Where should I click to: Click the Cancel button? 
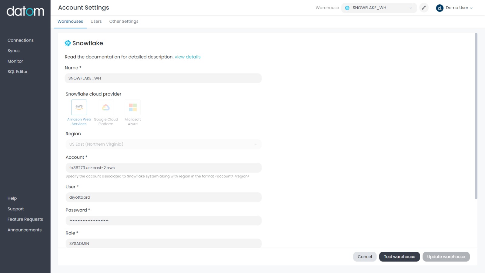click(365, 257)
